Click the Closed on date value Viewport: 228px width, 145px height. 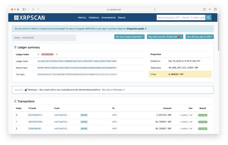coord(184,61)
